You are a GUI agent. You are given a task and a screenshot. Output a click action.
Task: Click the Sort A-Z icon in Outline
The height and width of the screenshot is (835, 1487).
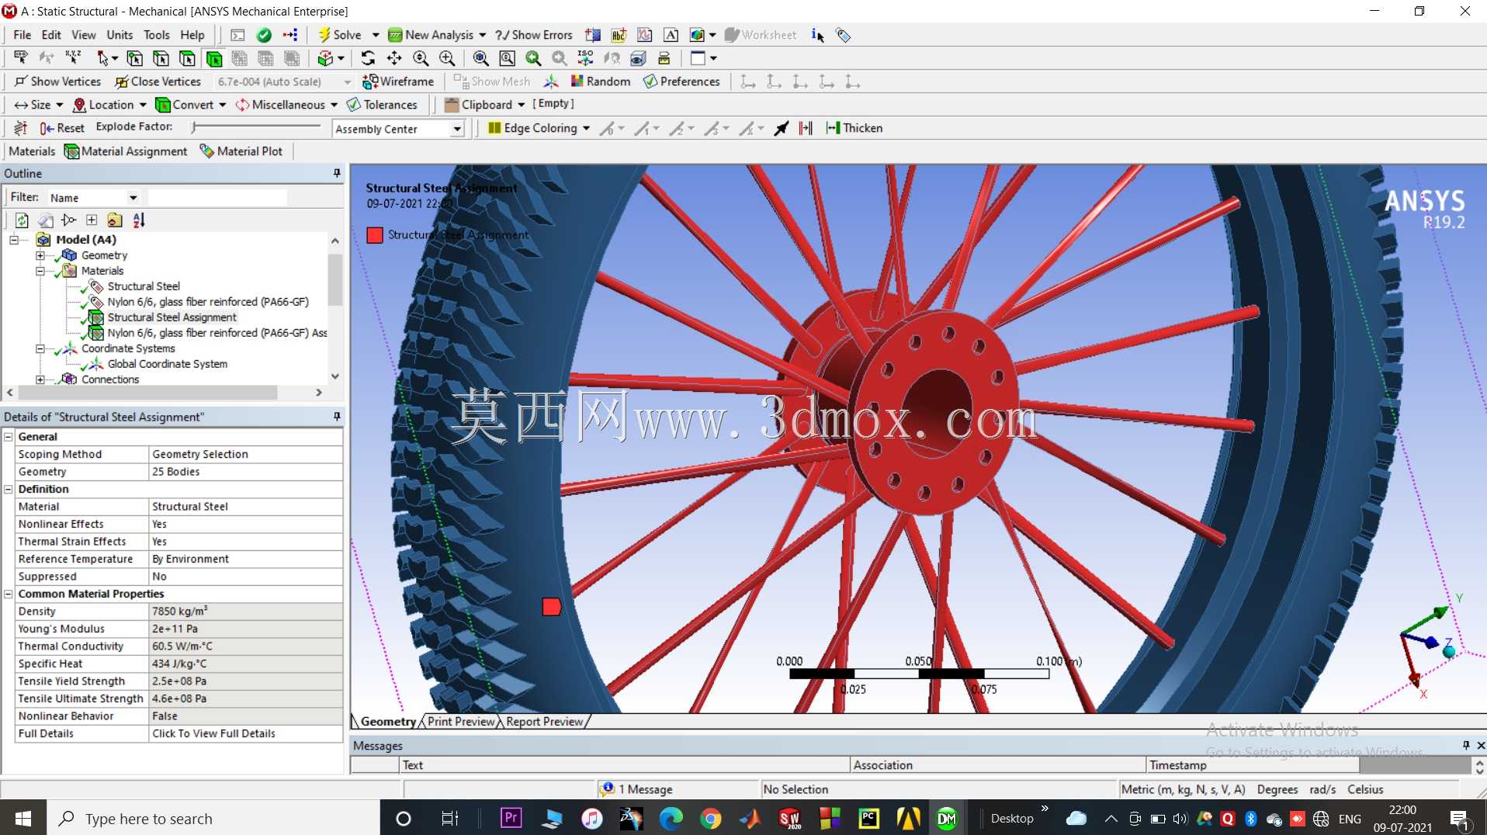pos(139,220)
